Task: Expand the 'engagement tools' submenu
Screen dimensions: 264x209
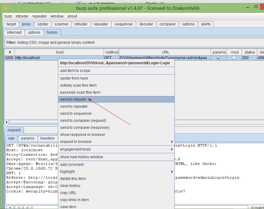Action: 116,149
